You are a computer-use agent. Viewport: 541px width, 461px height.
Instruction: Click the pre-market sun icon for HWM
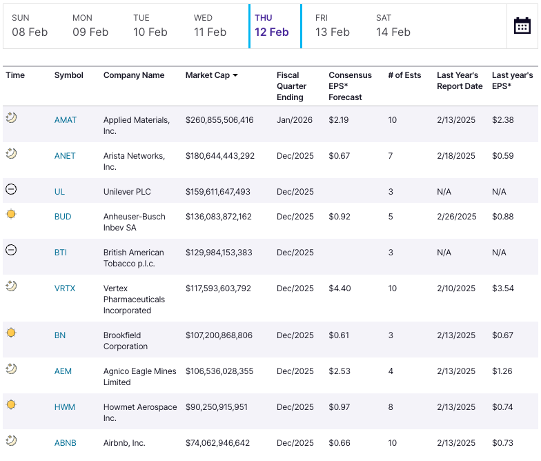click(x=11, y=405)
